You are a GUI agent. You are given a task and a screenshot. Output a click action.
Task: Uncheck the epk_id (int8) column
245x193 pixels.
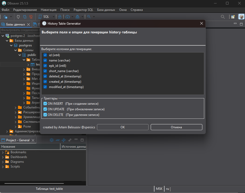tap(45, 66)
